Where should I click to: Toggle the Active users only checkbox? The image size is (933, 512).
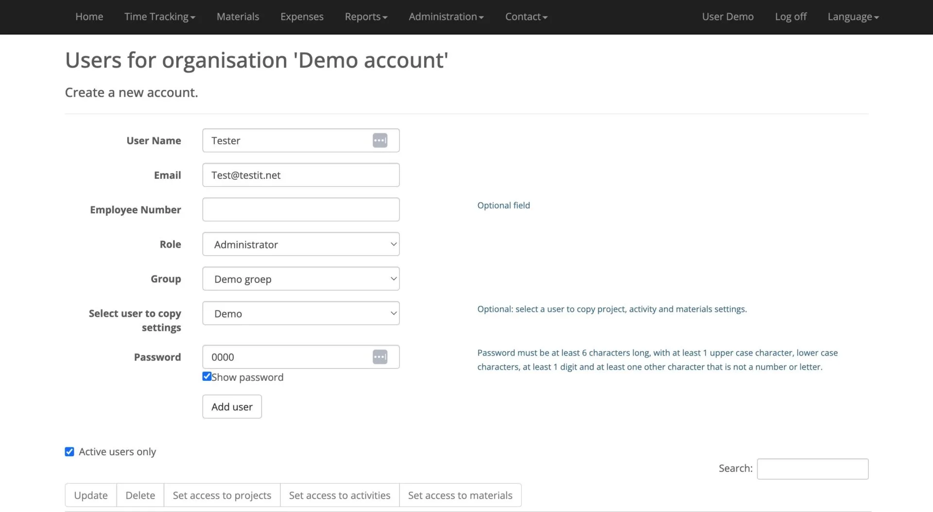coord(69,452)
